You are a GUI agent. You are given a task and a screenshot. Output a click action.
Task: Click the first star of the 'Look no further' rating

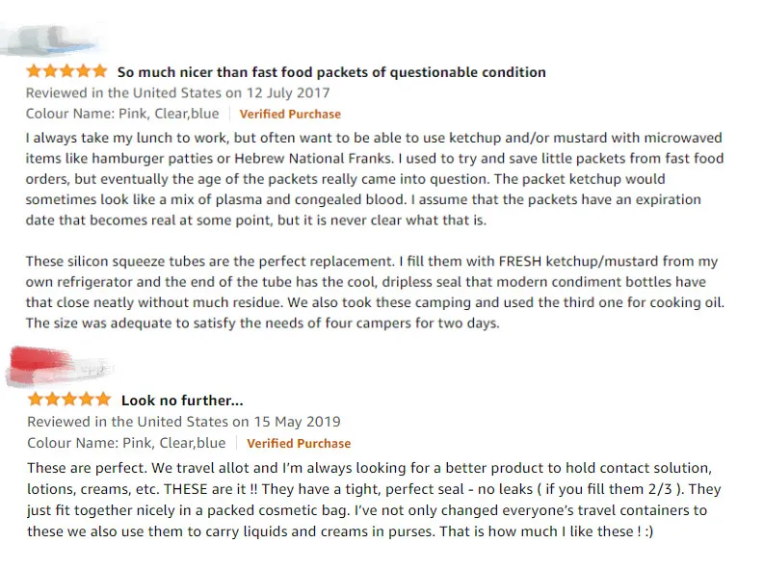(x=37, y=400)
